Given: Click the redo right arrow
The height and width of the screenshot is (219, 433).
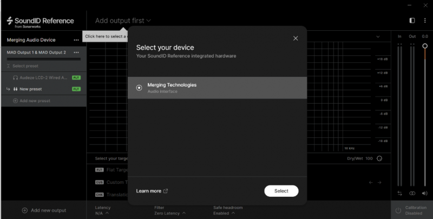Looking at the screenshot, I should point(379,182).
